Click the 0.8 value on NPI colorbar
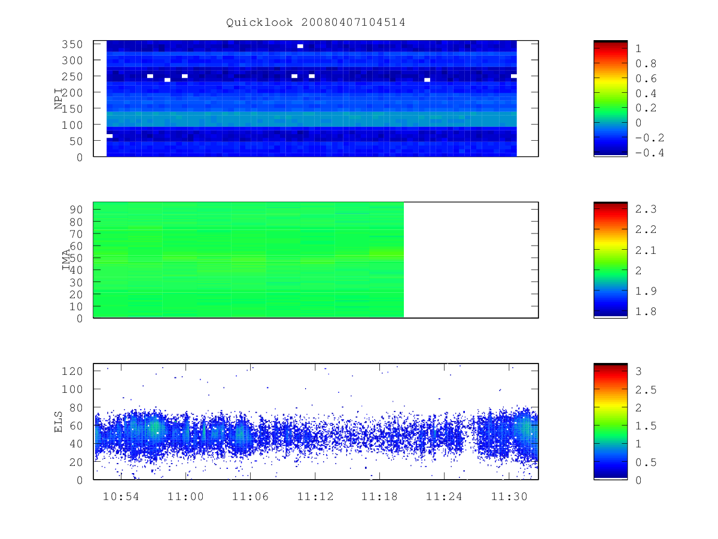The width and height of the screenshot is (718, 539). coord(645,63)
